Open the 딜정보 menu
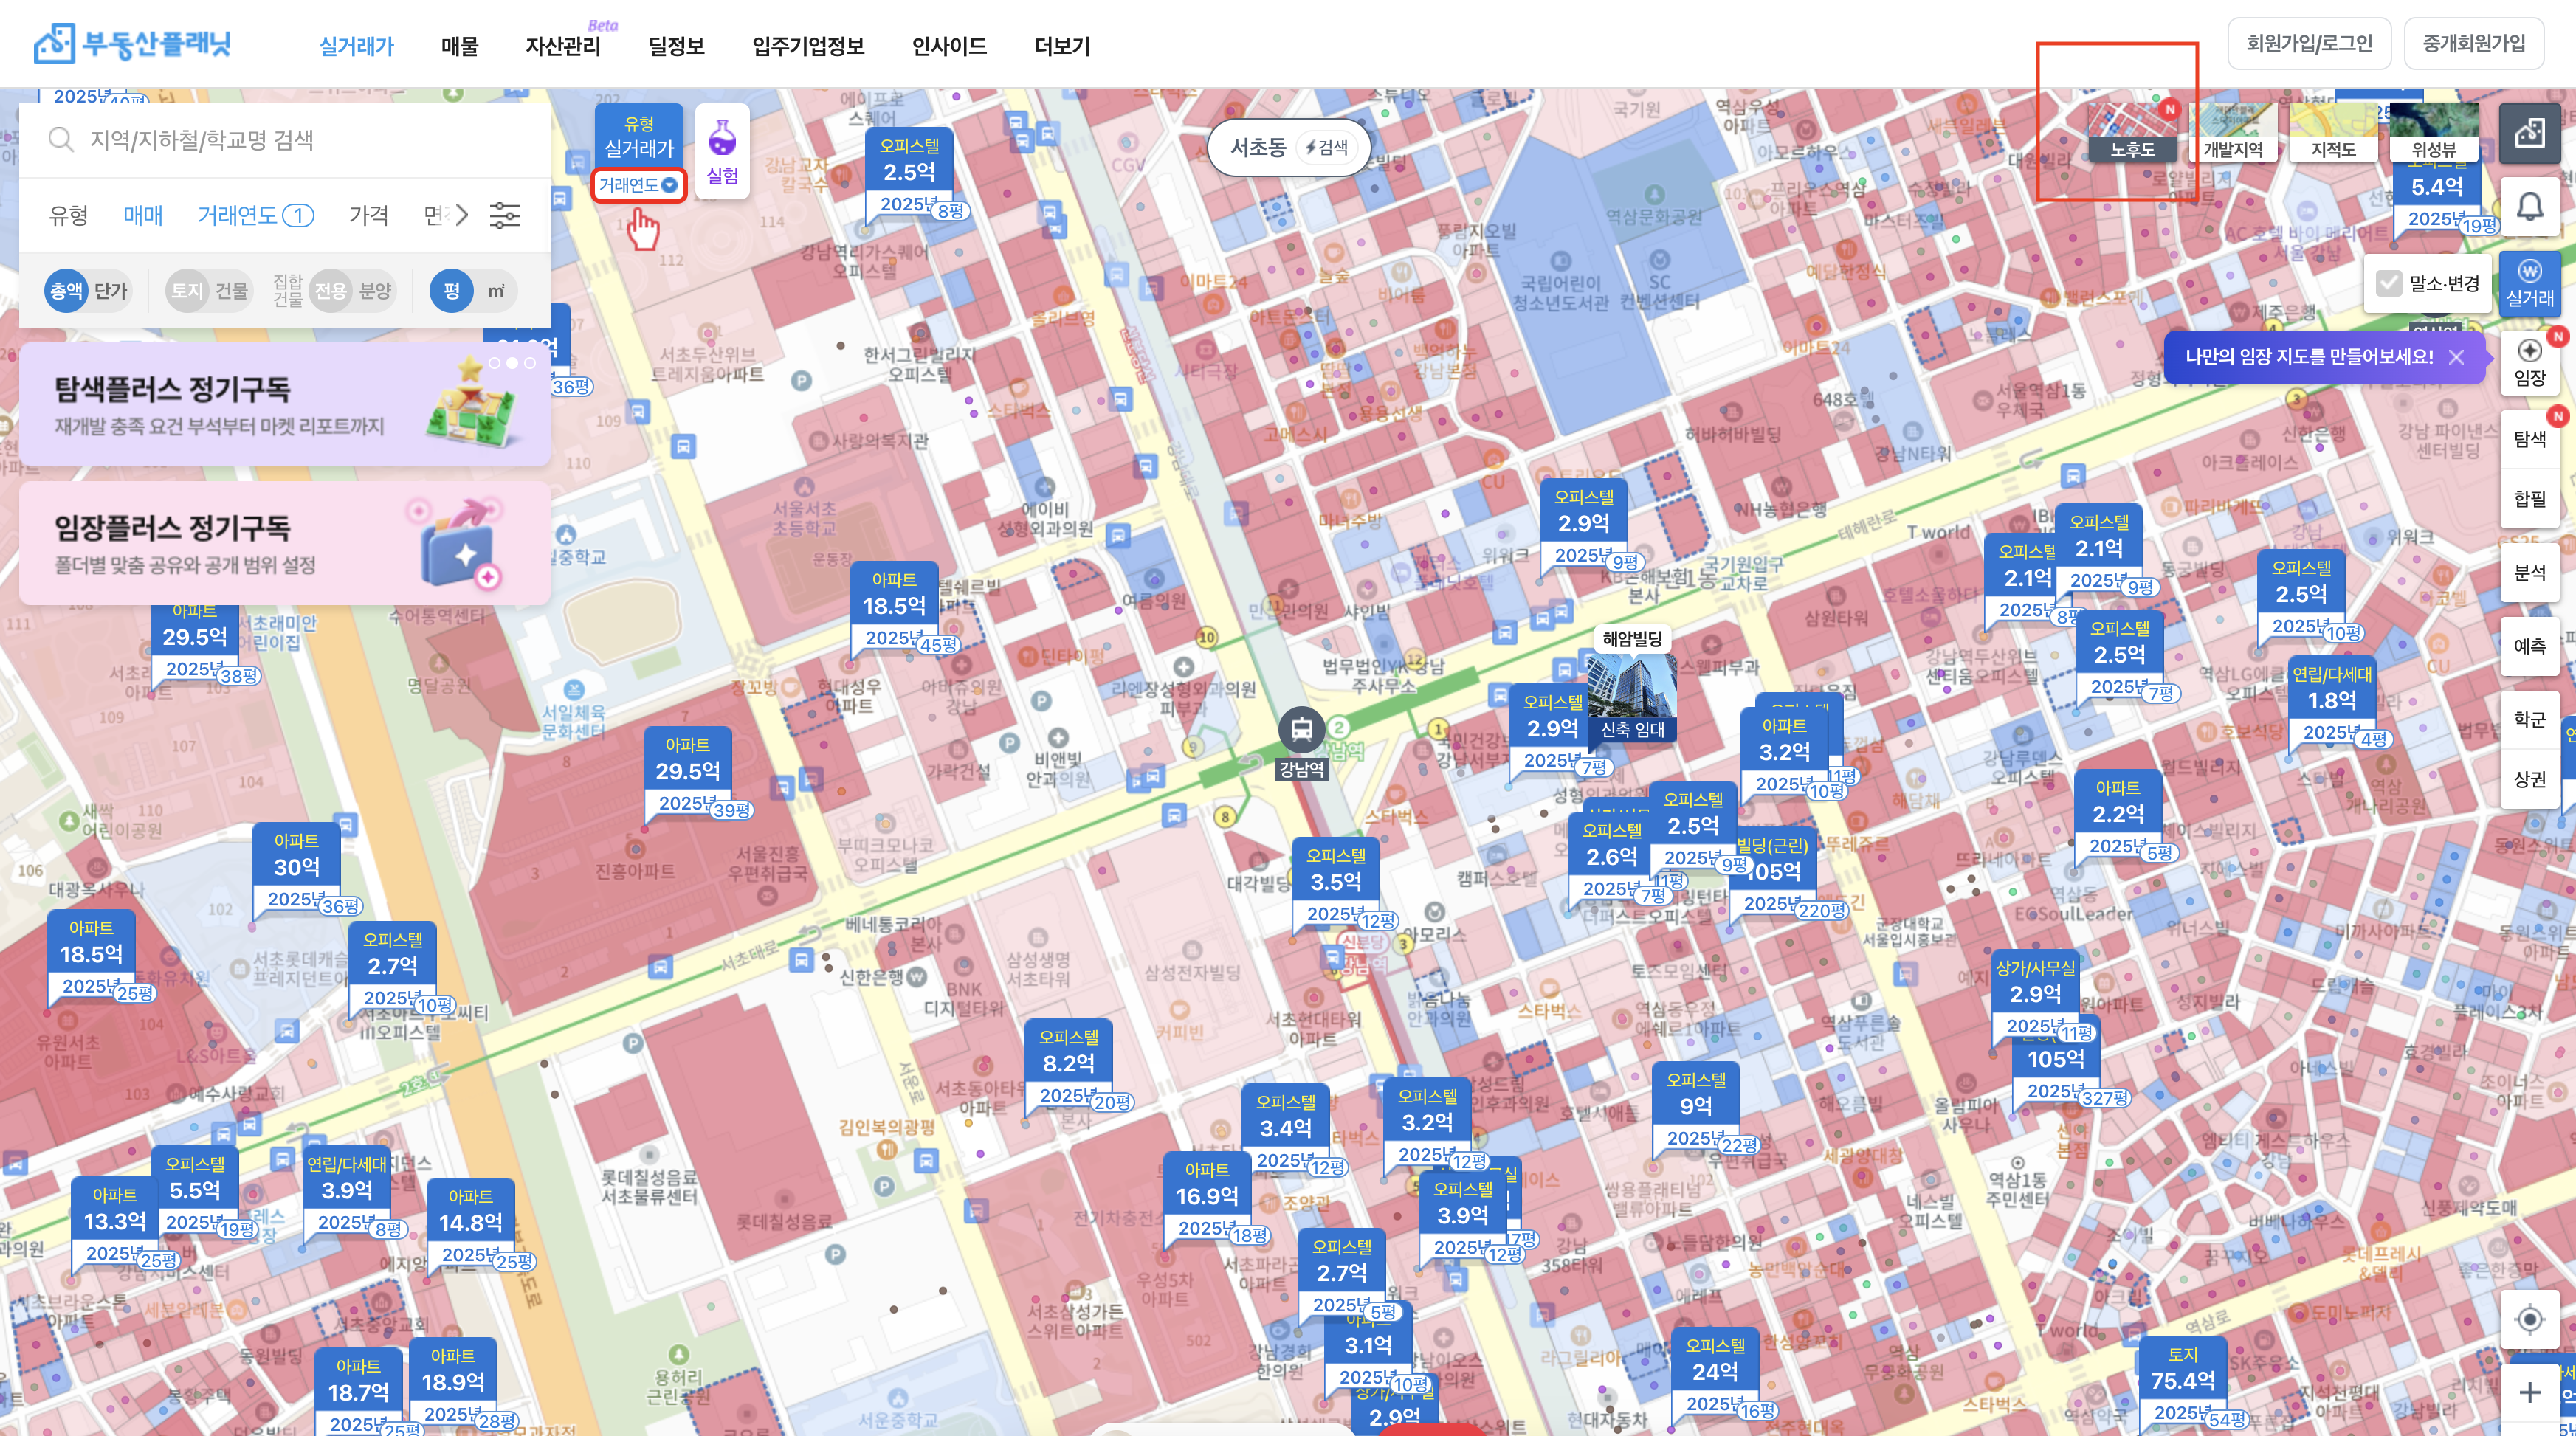Screen dimensions: 2576x1436 (x=676, y=46)
